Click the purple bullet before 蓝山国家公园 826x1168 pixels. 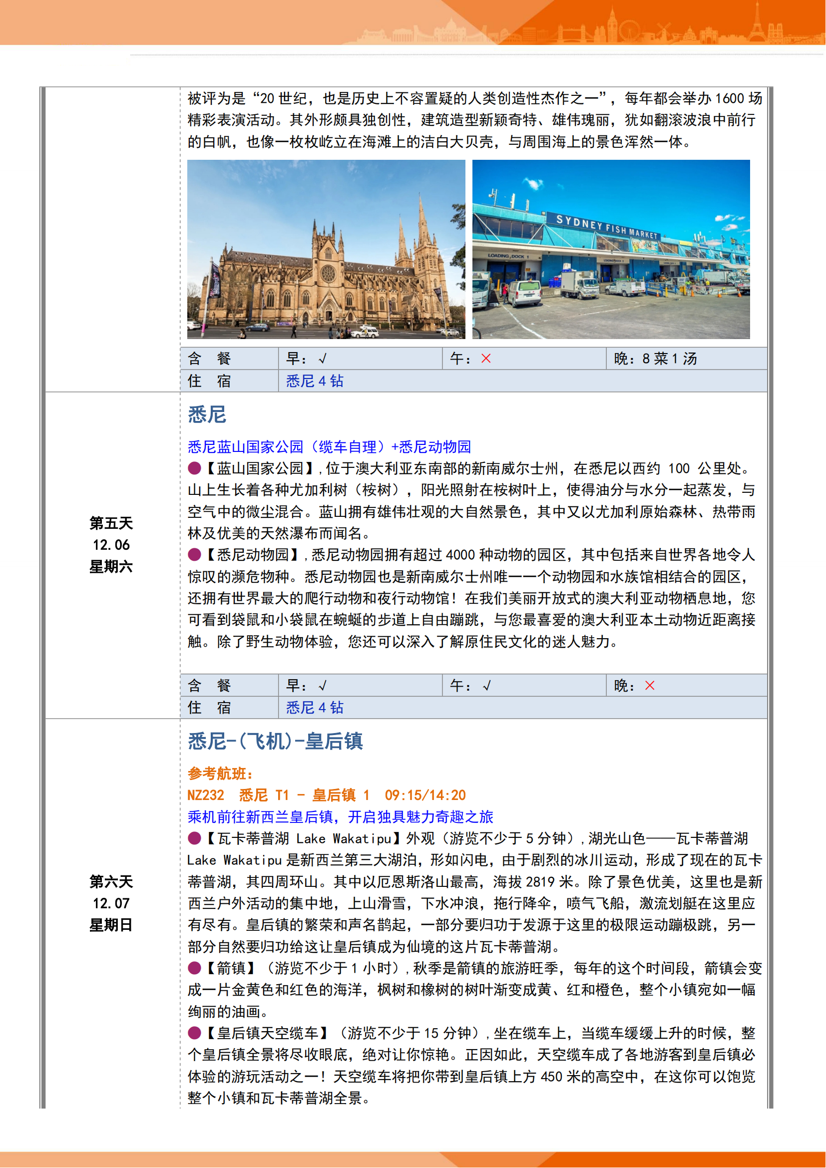[x=194, y=468]
